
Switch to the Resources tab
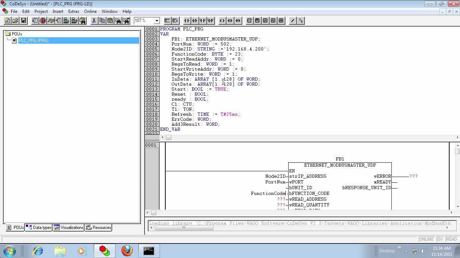98,228
